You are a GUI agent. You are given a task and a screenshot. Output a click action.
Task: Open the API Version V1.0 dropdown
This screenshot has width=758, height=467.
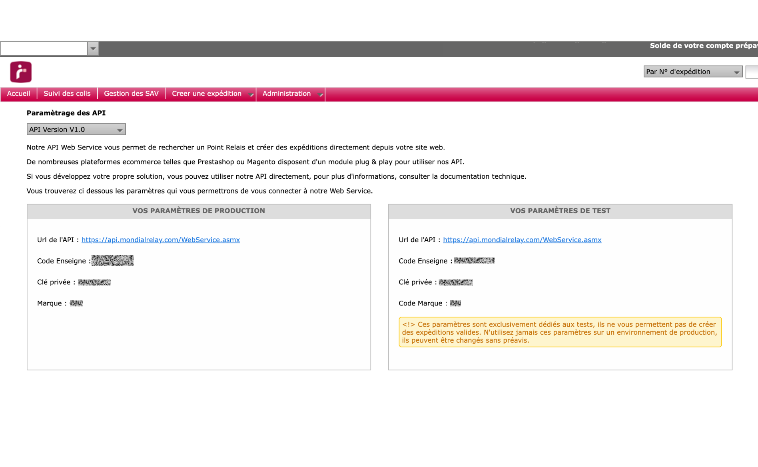coord(76,129)
